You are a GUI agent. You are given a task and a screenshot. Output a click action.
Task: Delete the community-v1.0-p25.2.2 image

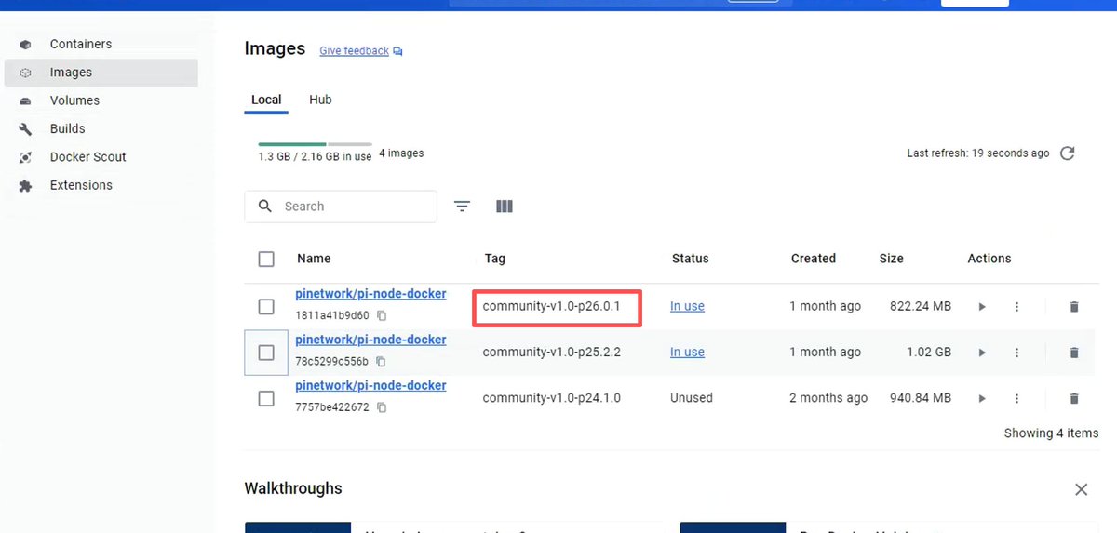[x=1074, y=353]
